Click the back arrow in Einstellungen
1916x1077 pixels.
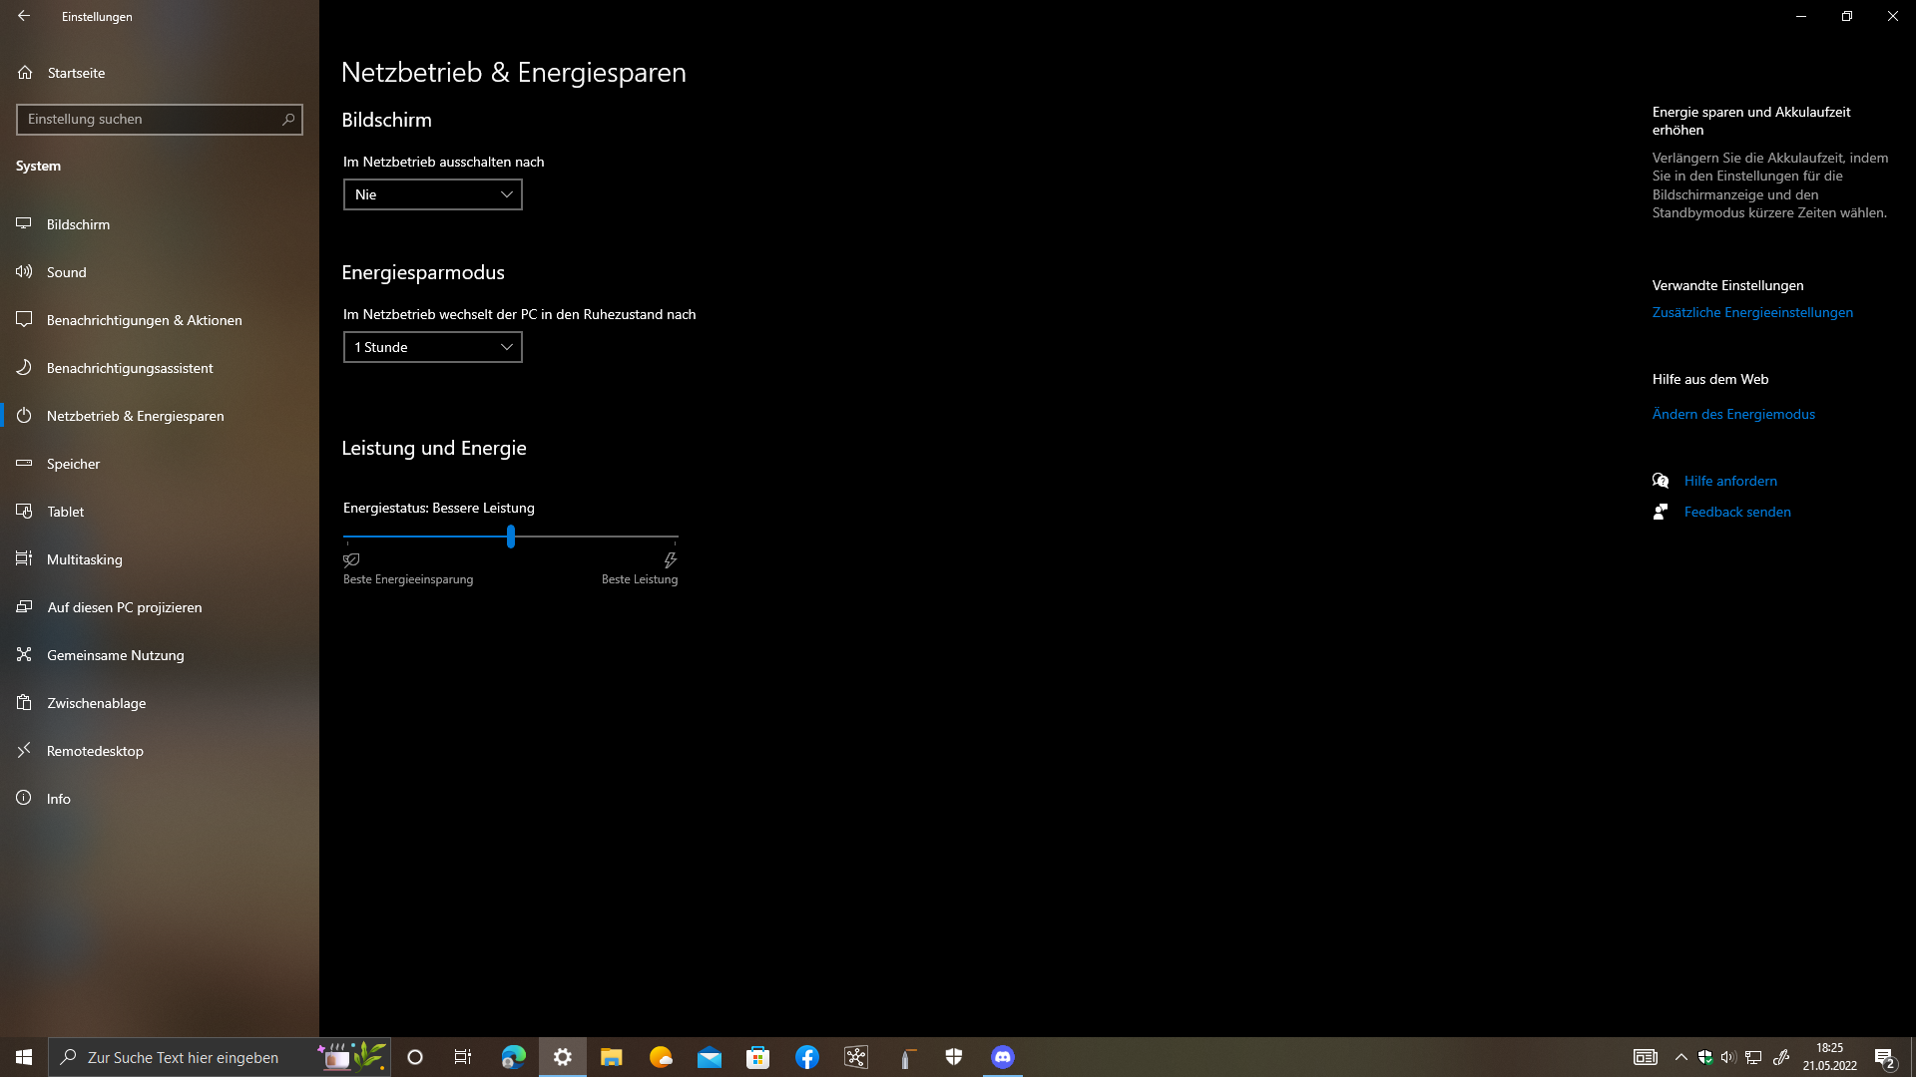[x=24, y=16]
